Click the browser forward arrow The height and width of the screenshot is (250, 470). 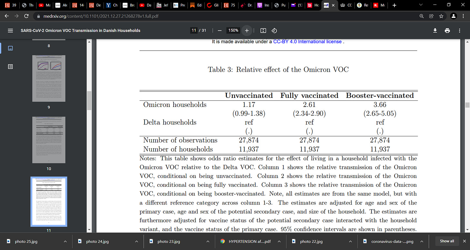click(x=17, y=16)
